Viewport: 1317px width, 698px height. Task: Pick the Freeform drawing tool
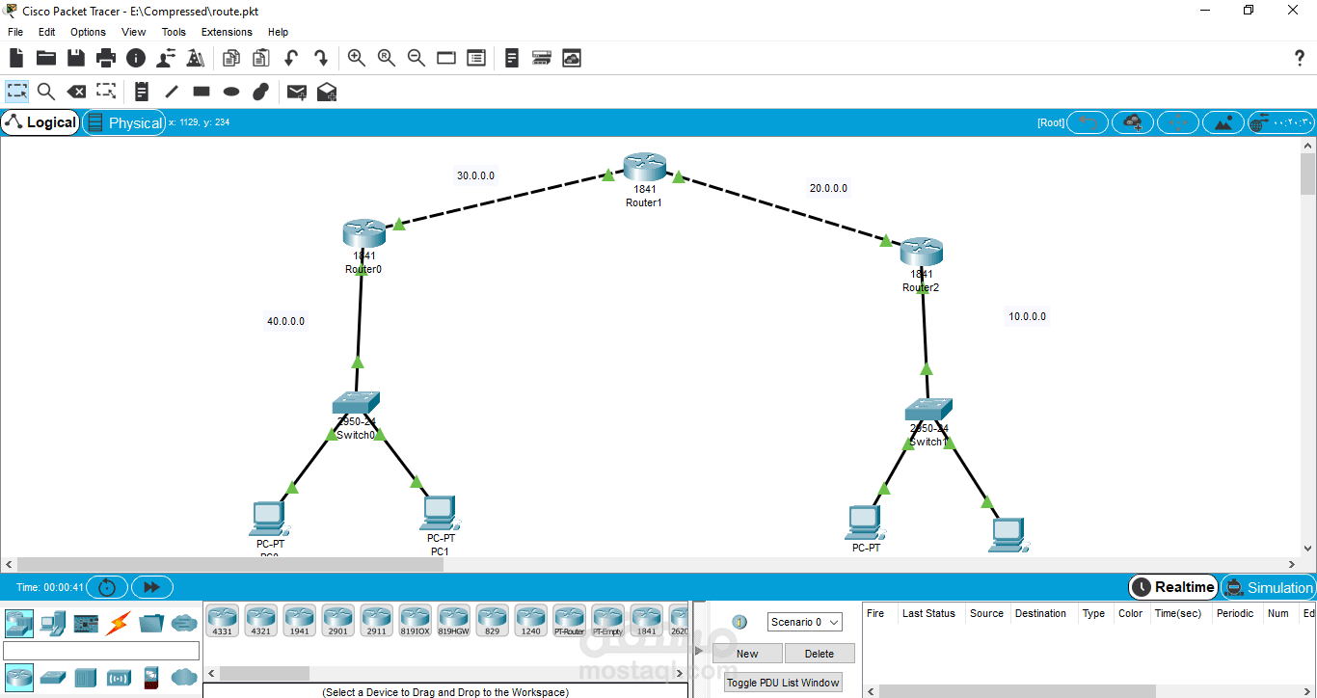tap(260, 92)
